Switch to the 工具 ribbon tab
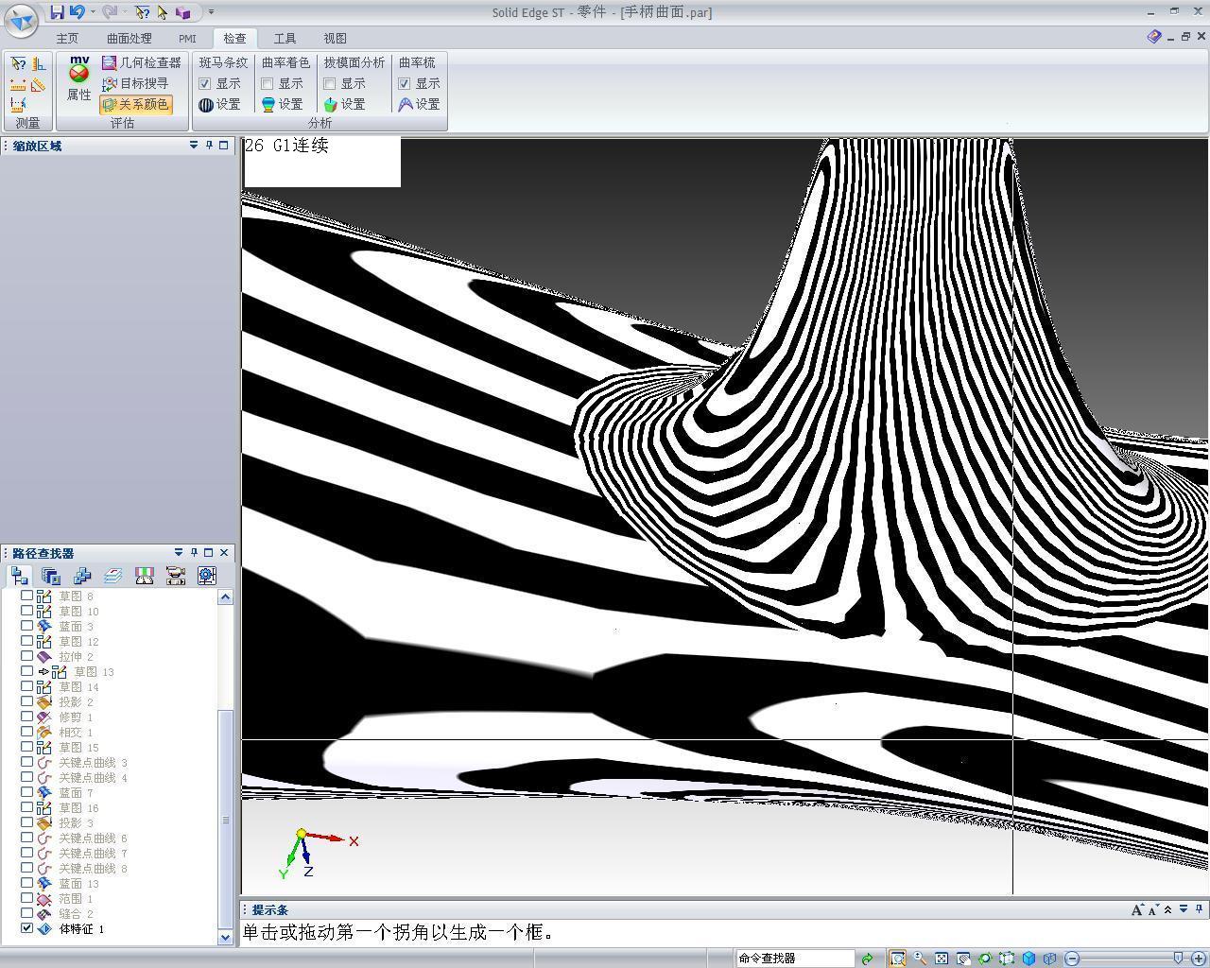This screenshot has width=1210, height=968. click(285, 39)
